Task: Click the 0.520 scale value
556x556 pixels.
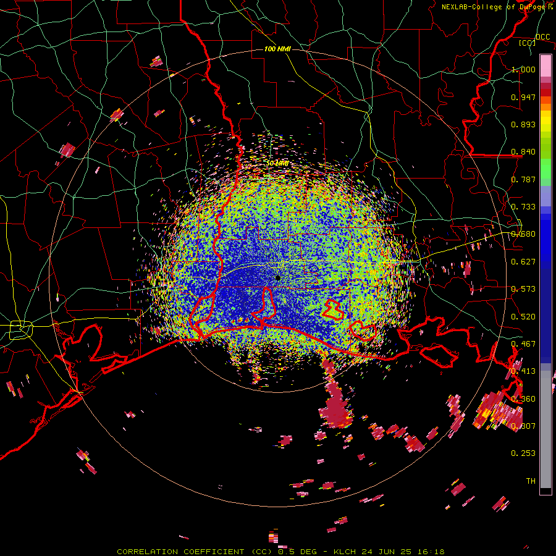Action: click(523, 317)
